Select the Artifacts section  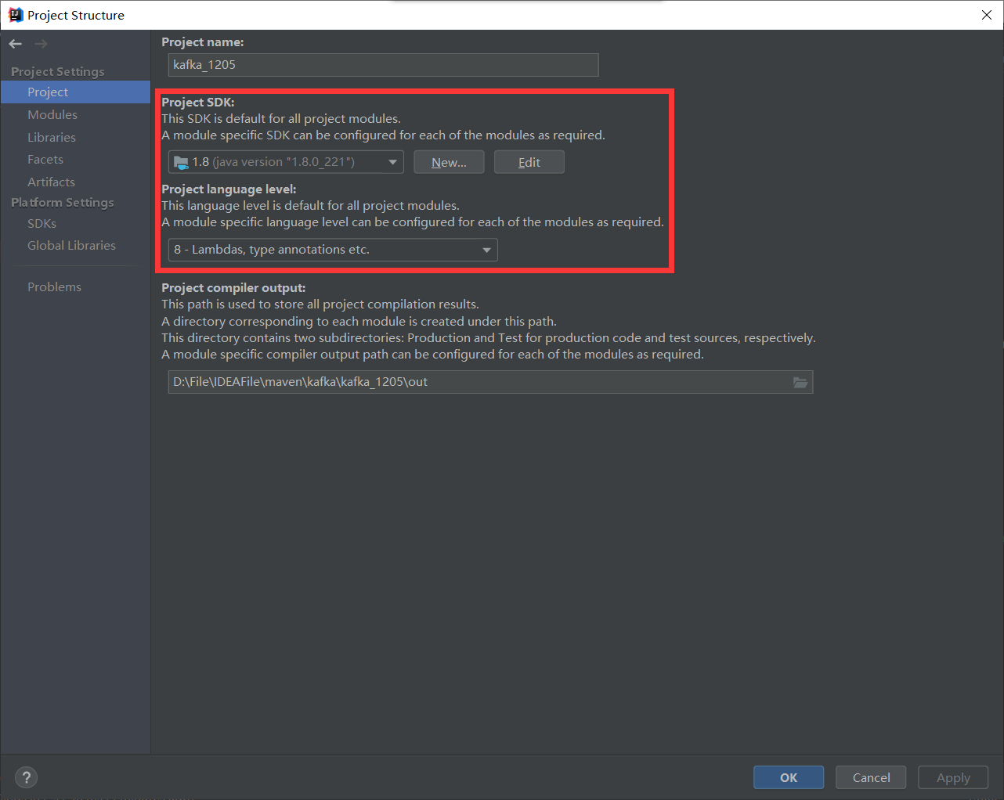click(x=51, y=182)
